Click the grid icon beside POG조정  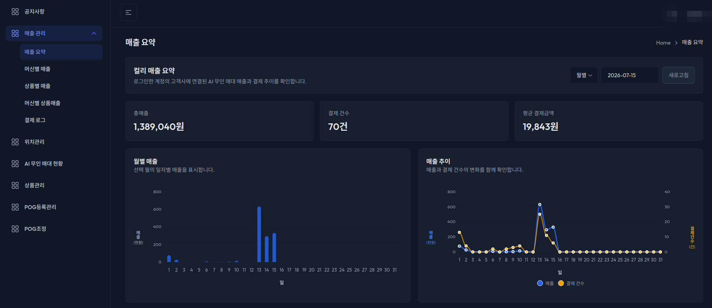point(15,229)
